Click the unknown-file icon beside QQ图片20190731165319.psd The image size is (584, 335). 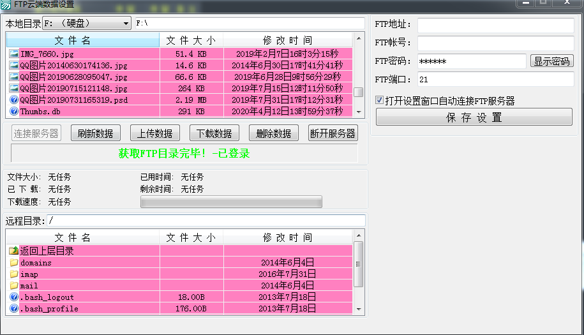pos(14,100)
